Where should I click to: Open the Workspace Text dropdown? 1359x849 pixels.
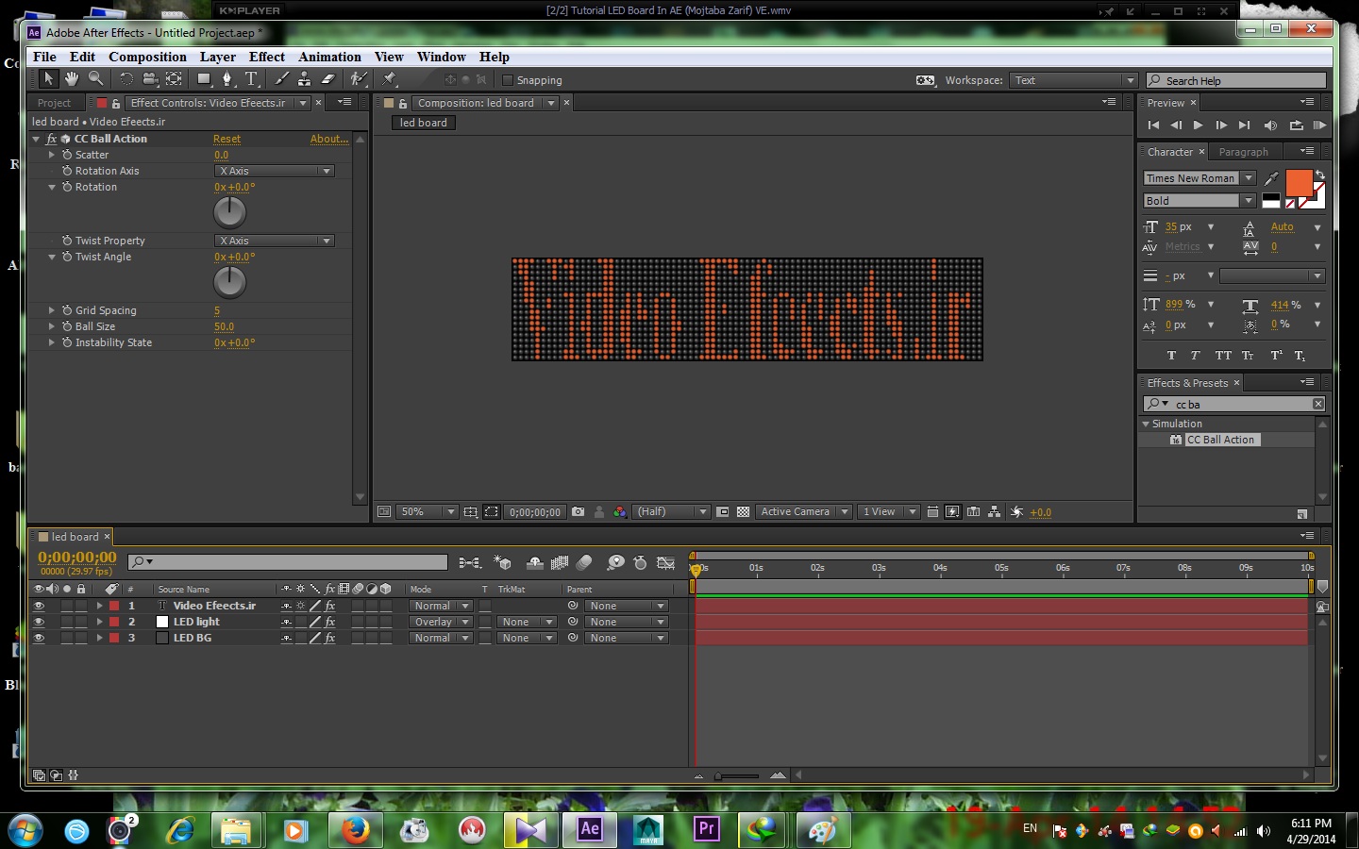[x=1074, y=80]
